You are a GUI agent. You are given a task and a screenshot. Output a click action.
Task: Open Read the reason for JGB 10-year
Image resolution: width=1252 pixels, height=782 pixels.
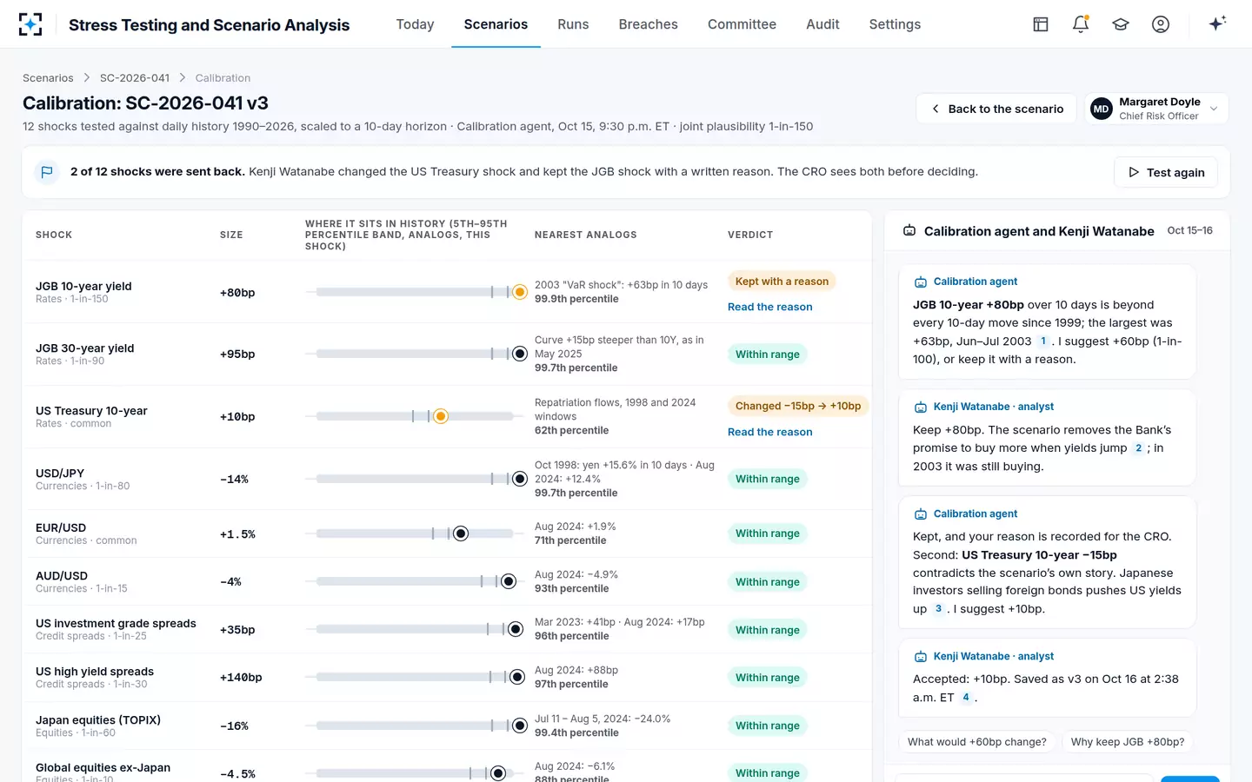[x=770, y=307]
